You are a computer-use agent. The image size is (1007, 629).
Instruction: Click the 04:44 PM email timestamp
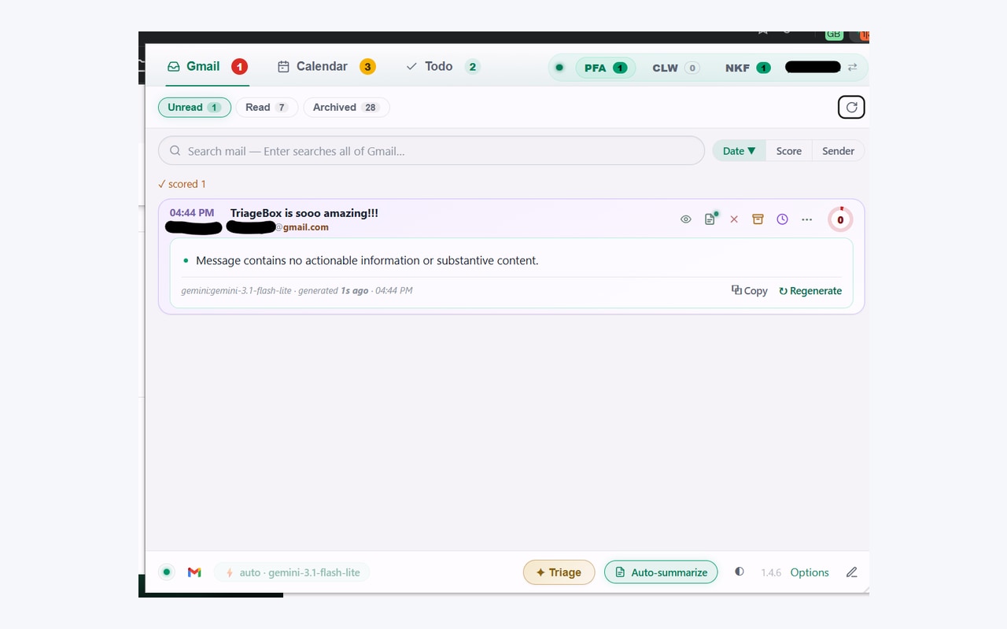point(192,213)
